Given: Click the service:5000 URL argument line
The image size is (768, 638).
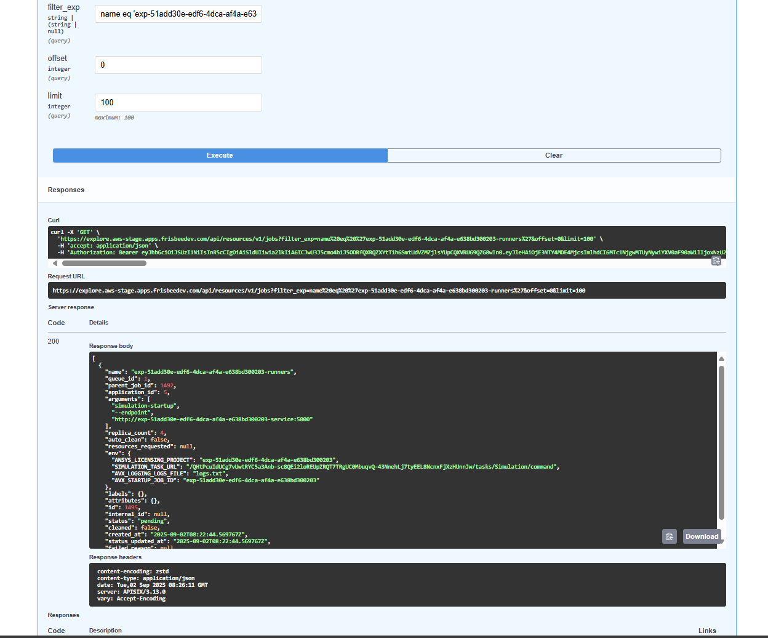Looking at the screenshot, I should tap(212, 419).
